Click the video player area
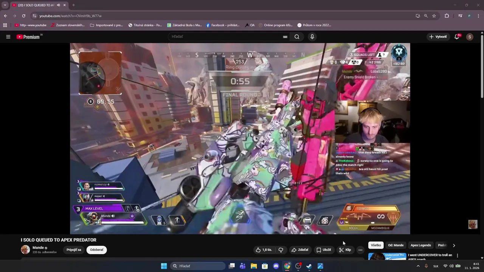 pos(240,139)
